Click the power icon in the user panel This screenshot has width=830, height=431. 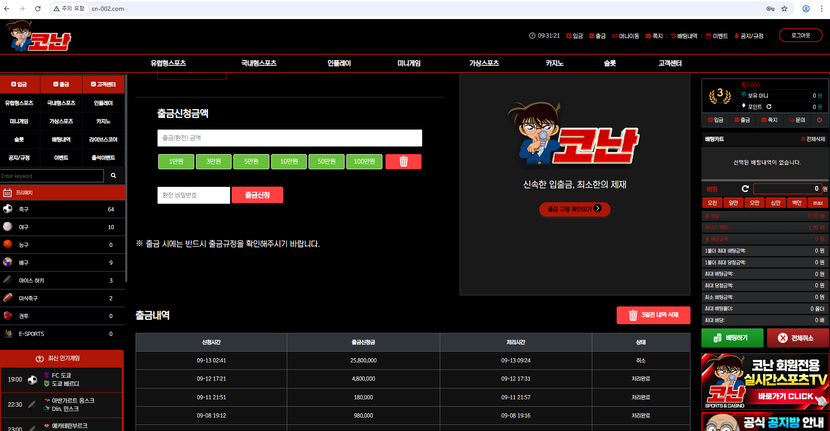(x=819, y=120)
